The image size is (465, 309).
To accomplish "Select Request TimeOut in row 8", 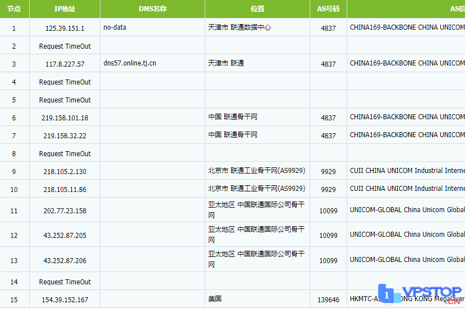I will click(x=65, y=154).
